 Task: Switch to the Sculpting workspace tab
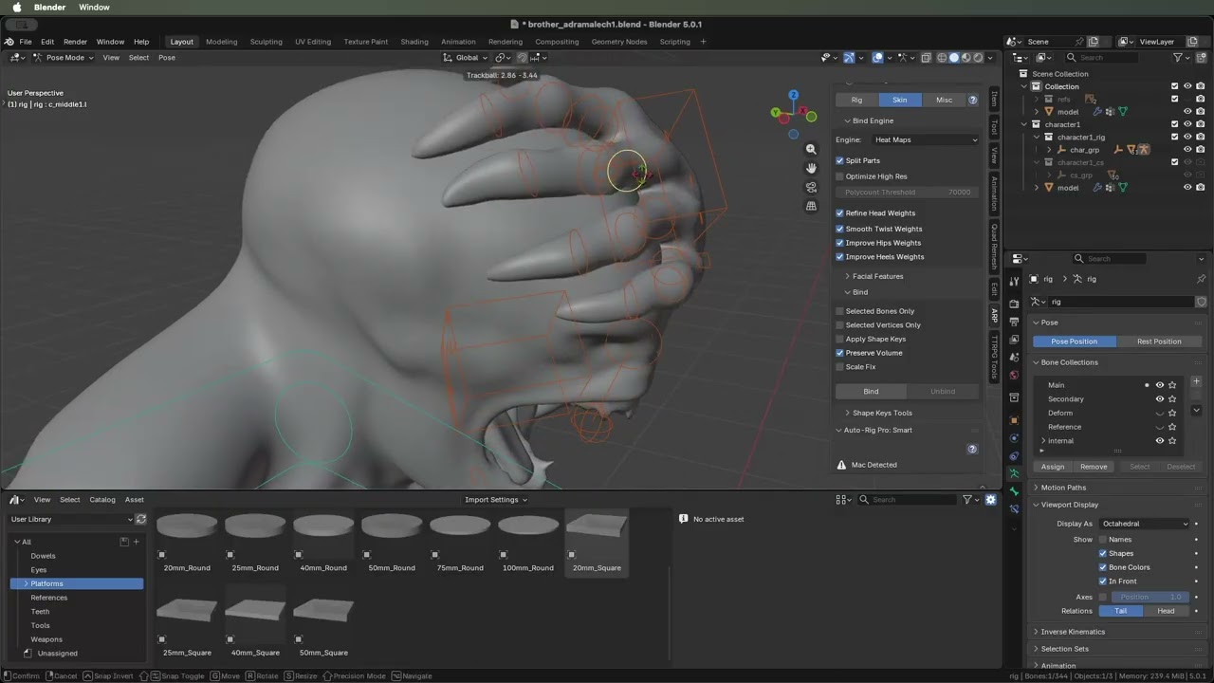266,42
